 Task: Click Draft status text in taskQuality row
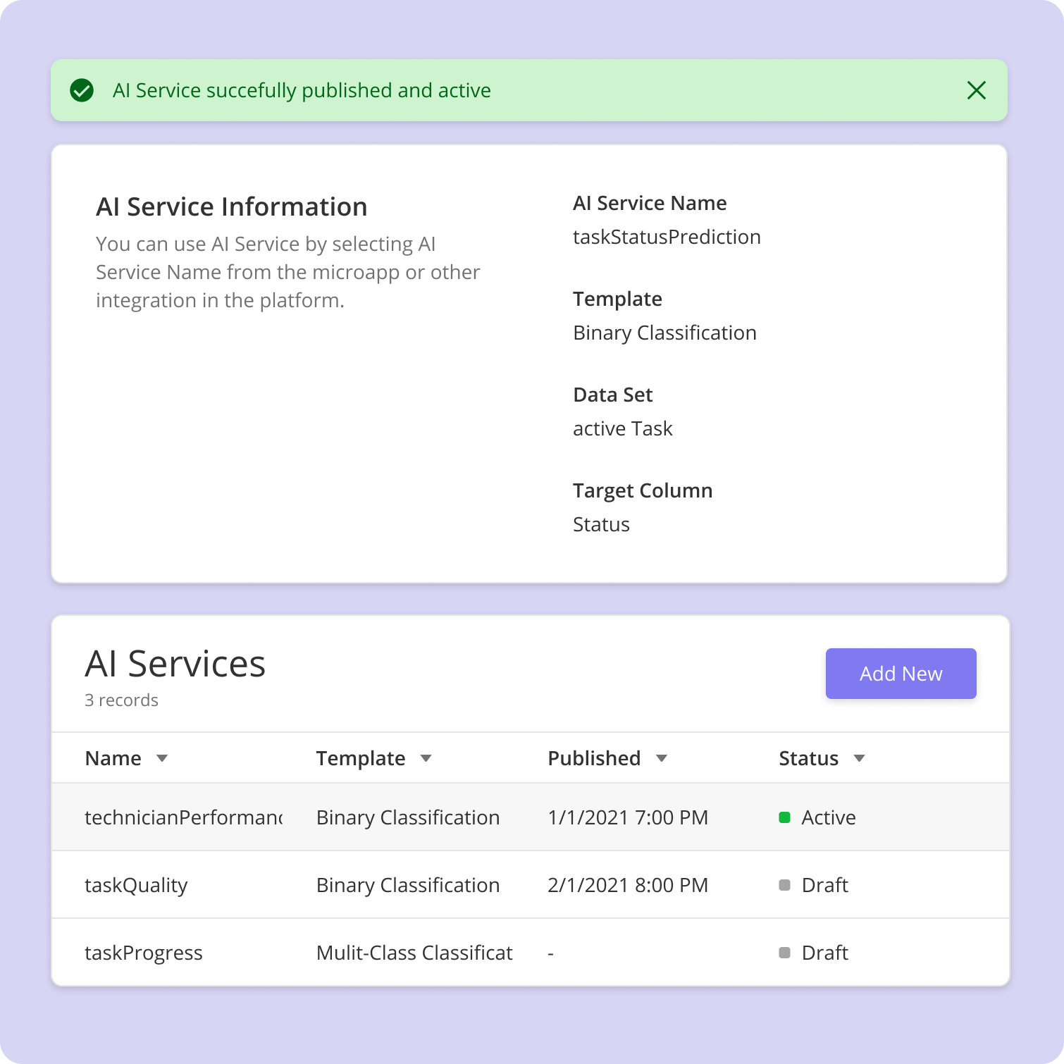(825, 885)
